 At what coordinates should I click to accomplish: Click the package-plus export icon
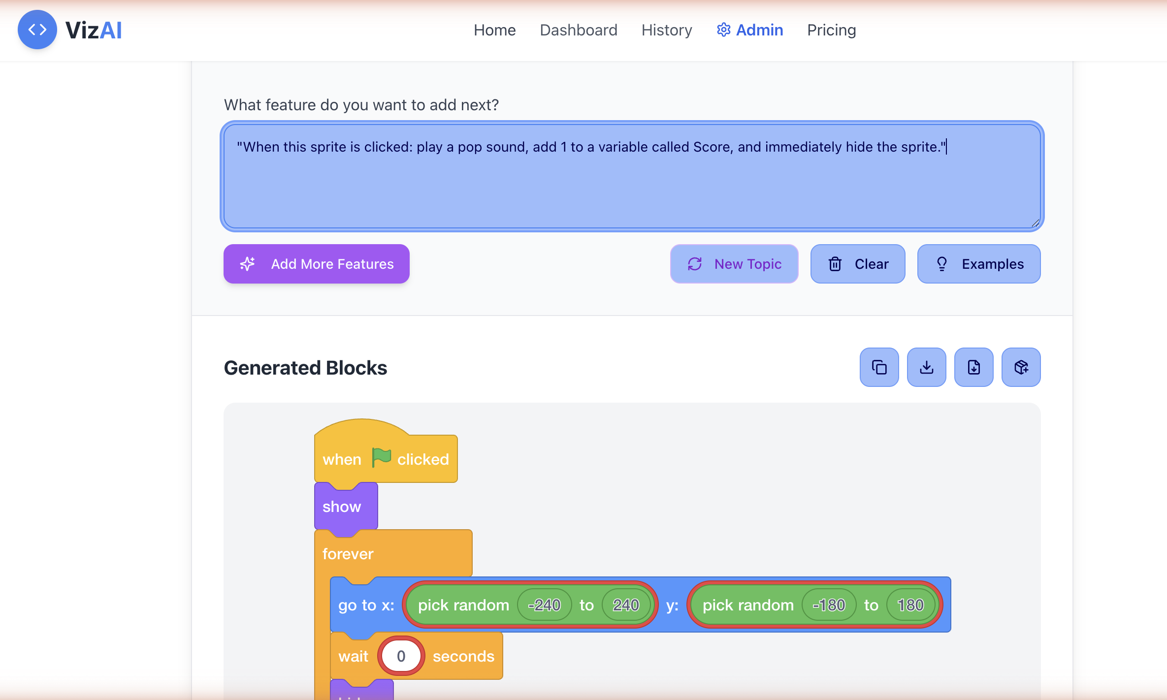(x=1021, y=367)
